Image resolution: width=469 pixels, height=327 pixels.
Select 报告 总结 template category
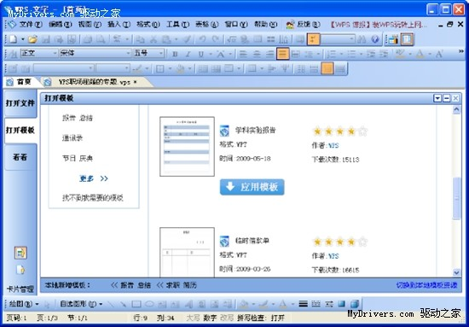[78, 118]
